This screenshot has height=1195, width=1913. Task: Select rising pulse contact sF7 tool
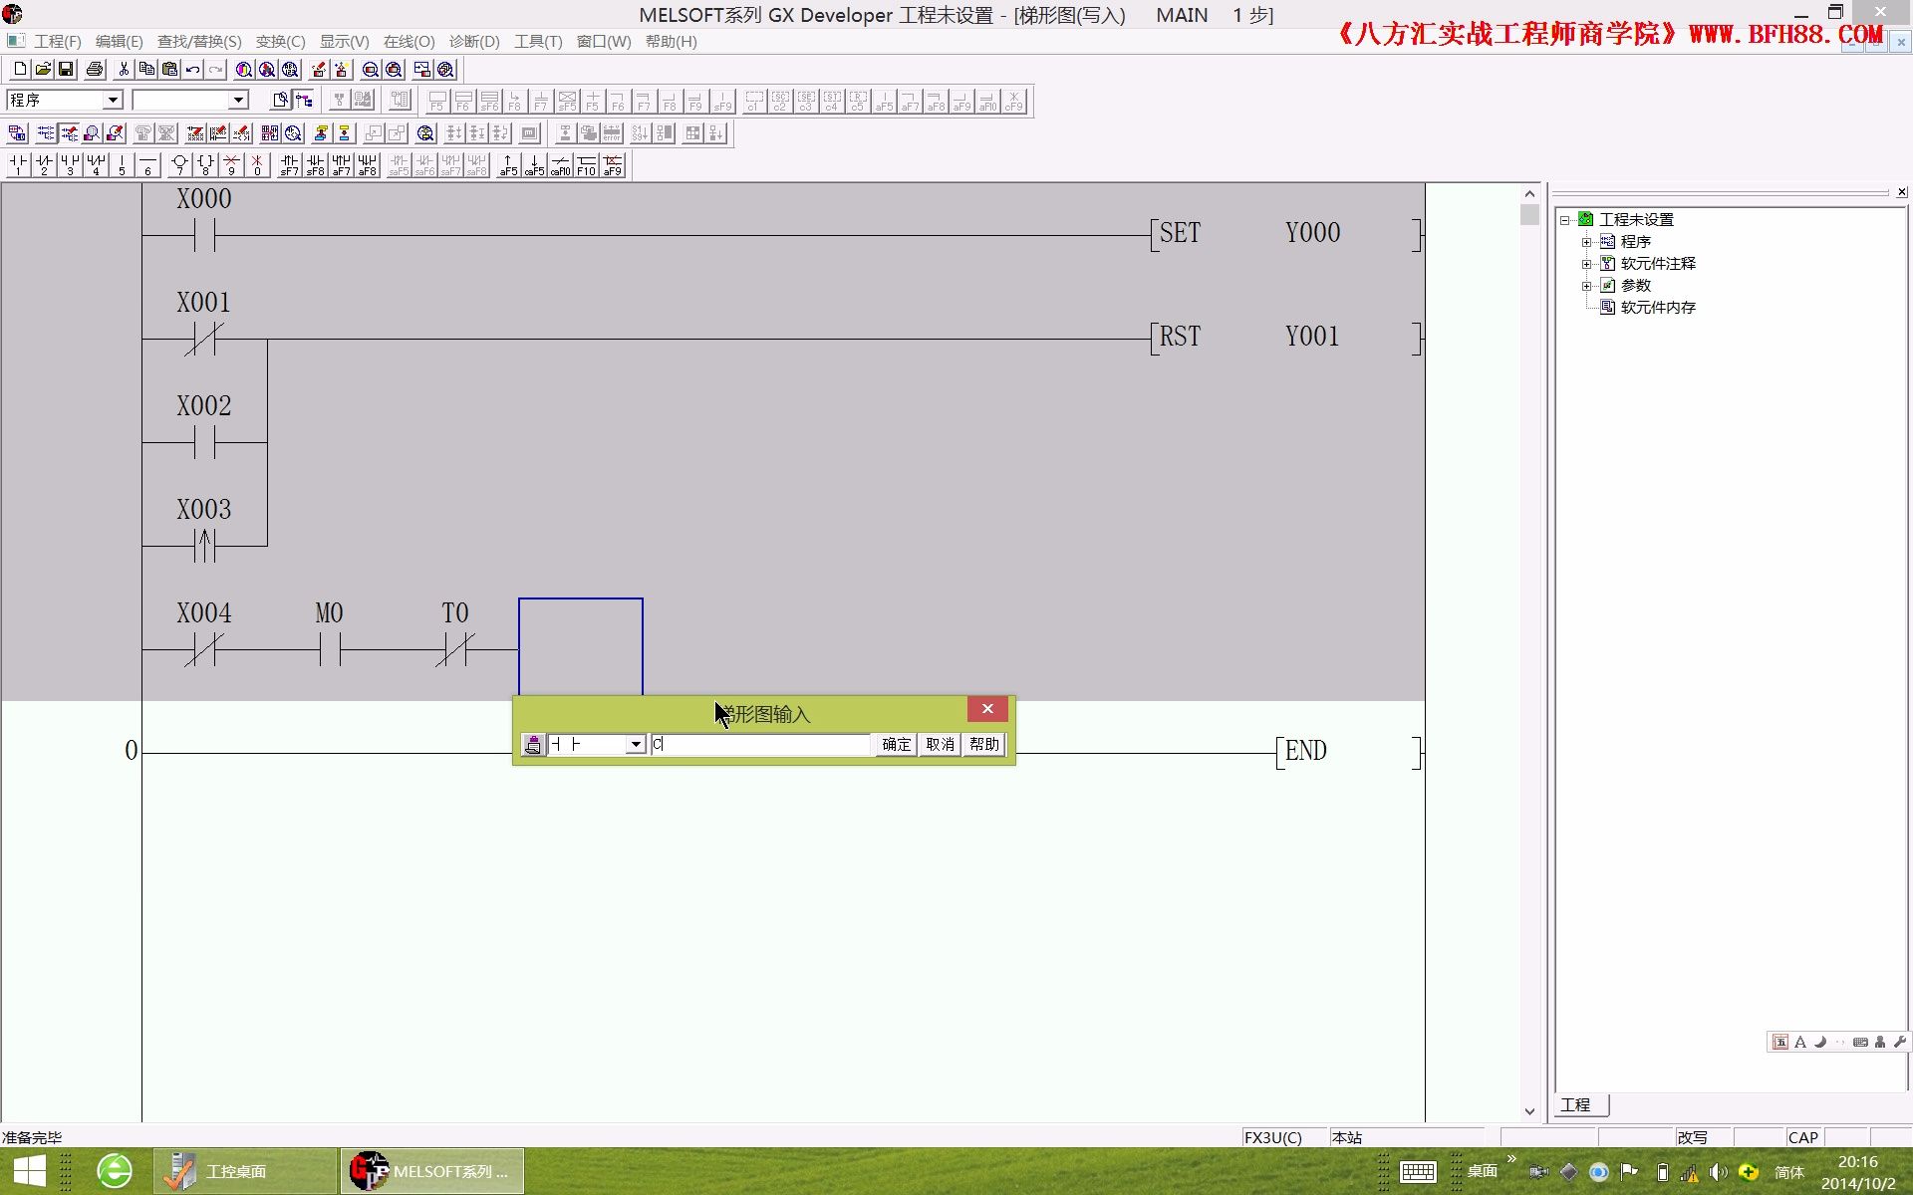[289, 164]
